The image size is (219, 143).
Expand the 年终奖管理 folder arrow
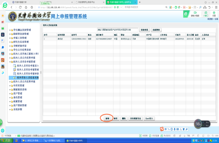click(x=10, y=86)
